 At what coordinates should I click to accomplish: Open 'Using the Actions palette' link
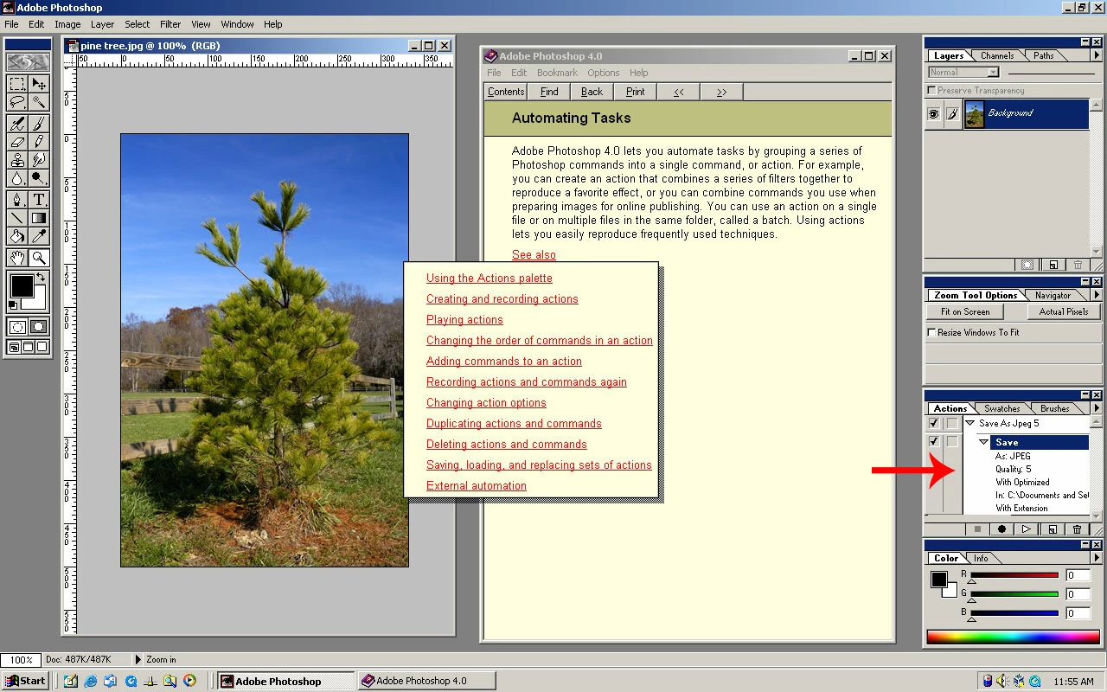pyautogui.click(x=490, y=278)
